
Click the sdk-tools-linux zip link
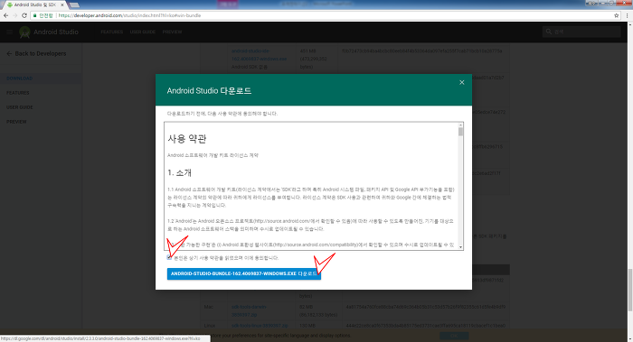click(260, 326)
